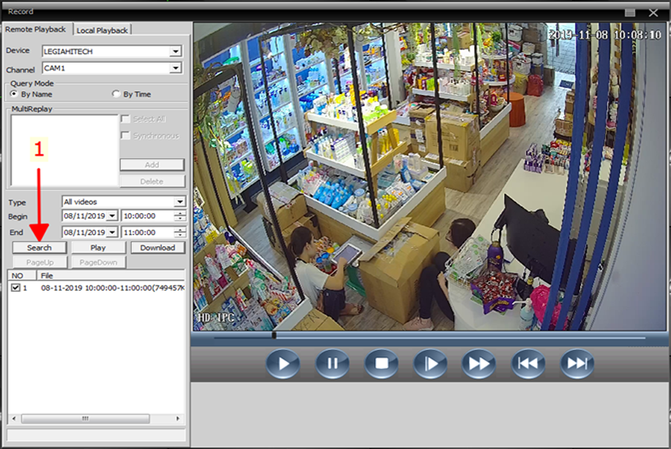Click file list scroll right arrow
The image size is (671, 449).
pos(178,418)
